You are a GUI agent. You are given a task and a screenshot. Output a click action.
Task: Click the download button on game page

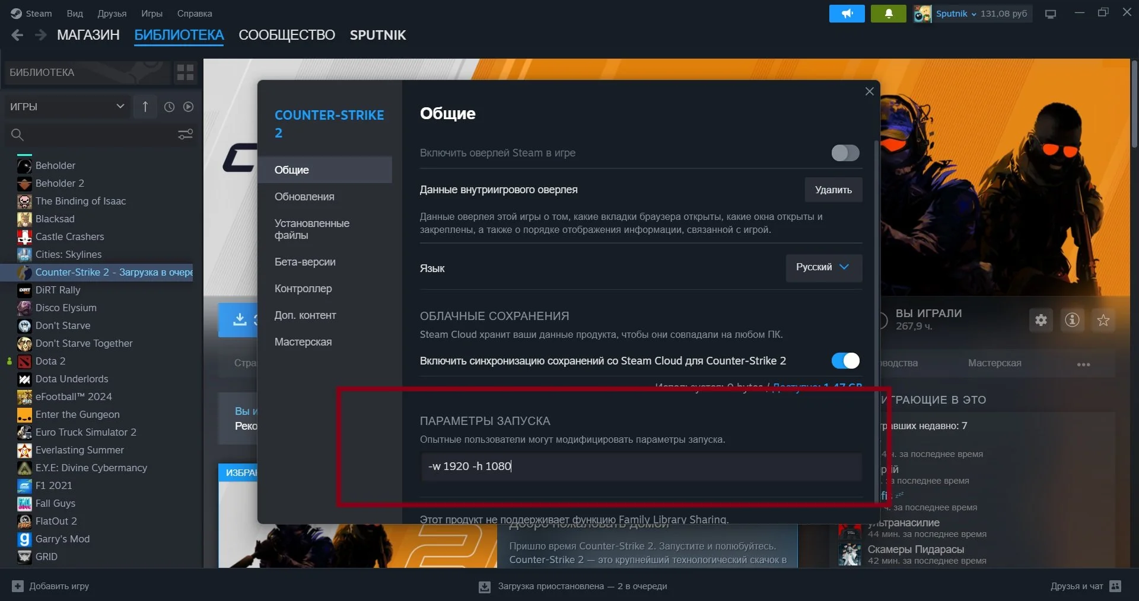point(238,320)
